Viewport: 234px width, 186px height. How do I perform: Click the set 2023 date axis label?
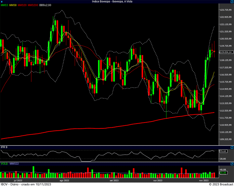(x=114, y=181)
